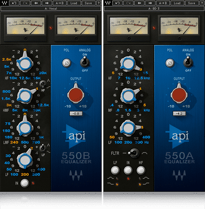
Task: Toggle LF shelf/peak switch on 550B
Action: coord(43,148)
